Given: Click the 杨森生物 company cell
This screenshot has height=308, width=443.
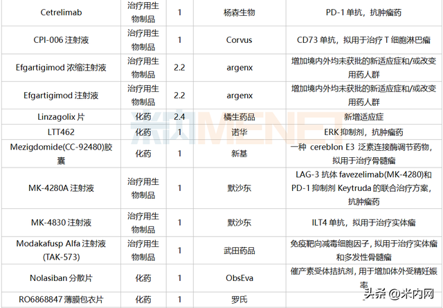Looking at the screenshot, I should tap(239, 12).
